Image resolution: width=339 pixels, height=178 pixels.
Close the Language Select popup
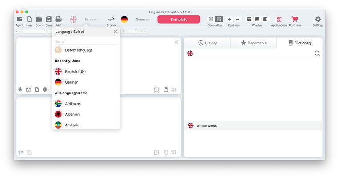tap(116, 32)
